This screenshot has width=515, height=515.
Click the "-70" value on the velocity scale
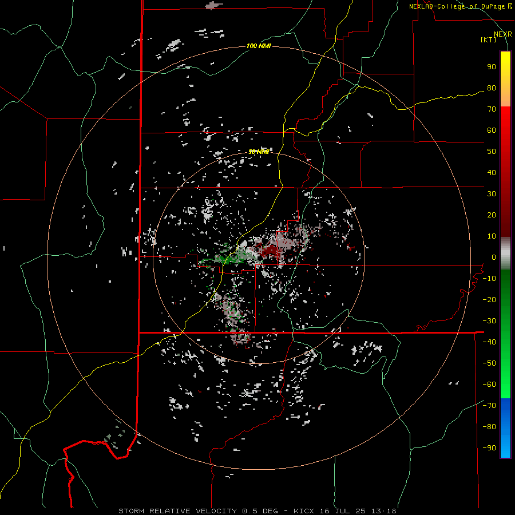[489, 405]
